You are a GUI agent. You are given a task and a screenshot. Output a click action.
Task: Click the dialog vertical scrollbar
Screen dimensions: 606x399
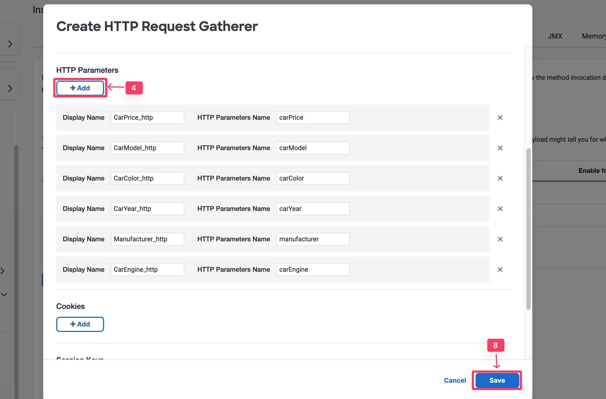point(528,229)
